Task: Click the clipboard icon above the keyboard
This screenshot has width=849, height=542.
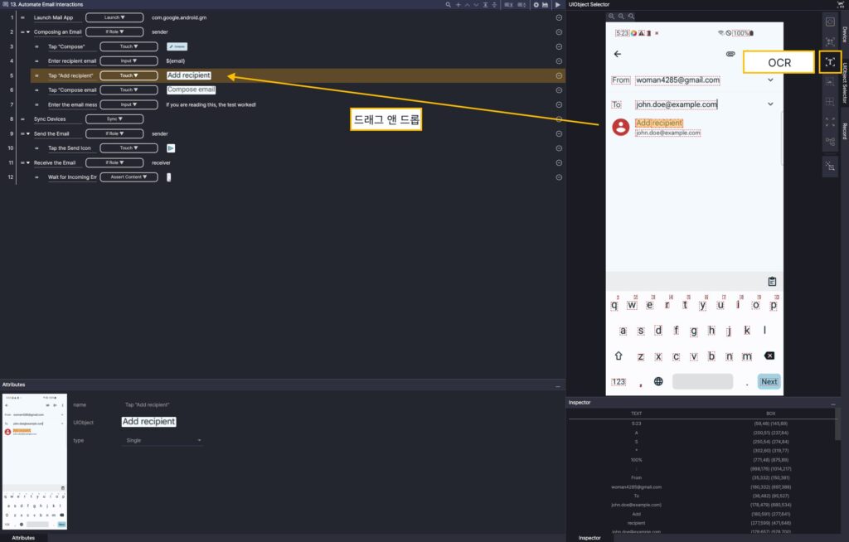Action: pyautogui.click(x=772, y=282)
